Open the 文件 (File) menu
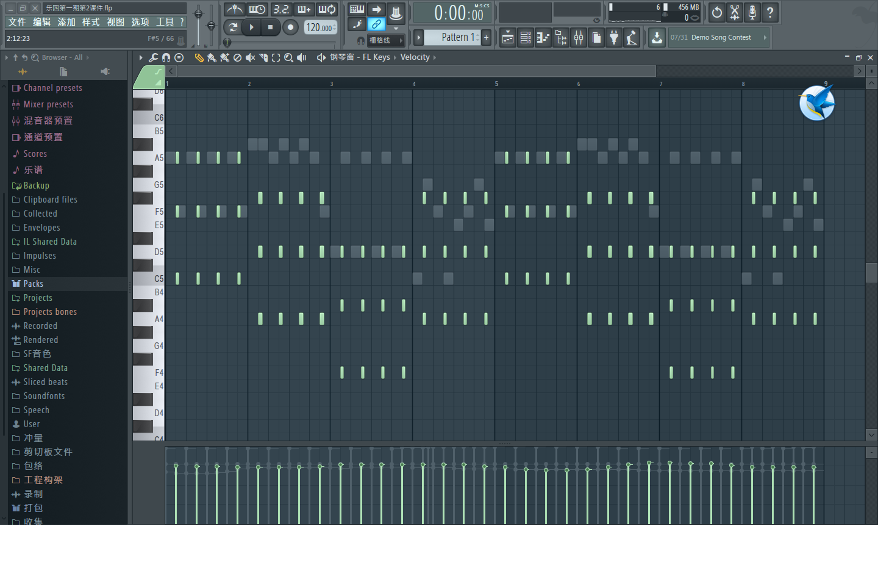878x562 pixels. [x=17, y=22]
